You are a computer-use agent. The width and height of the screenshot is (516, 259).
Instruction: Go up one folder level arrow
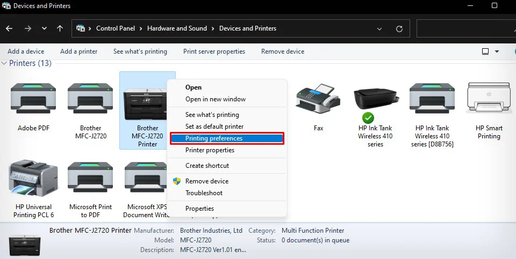coord(60,28)
